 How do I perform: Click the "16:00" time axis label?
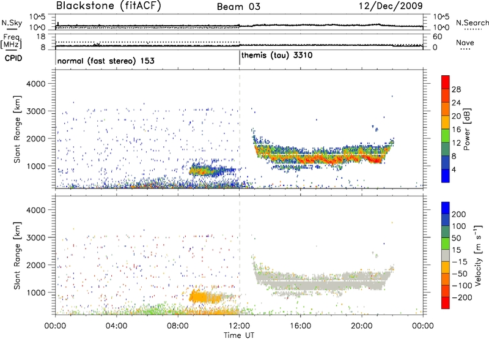[300, 326]
